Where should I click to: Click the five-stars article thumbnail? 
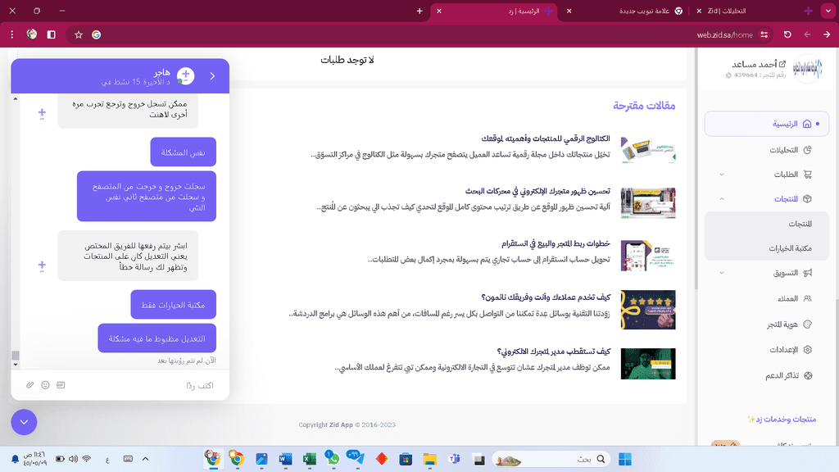(x=648, y=310)
